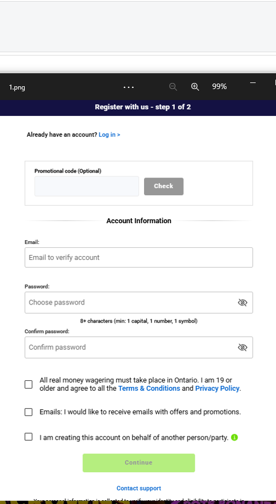This screenshot has width=276, height=504.
Task: Click the zoom in magnifier icon
Action: click(195, 87)
